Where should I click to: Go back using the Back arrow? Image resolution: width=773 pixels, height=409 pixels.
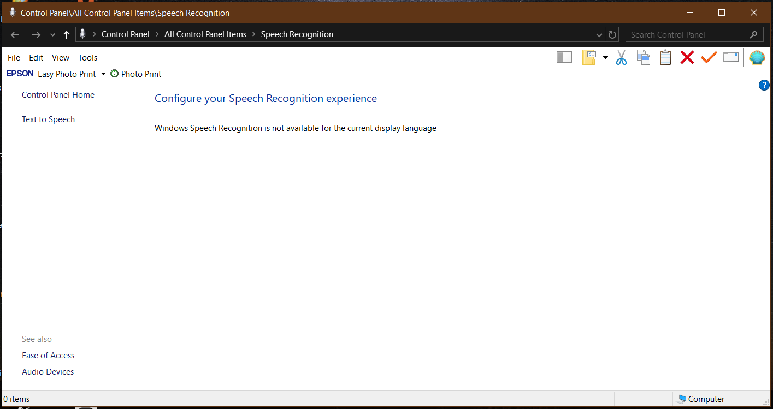15,35
